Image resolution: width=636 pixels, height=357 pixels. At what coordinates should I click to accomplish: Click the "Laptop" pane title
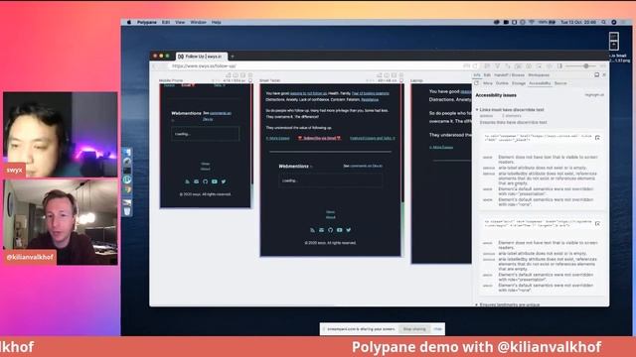pos(416,80)
